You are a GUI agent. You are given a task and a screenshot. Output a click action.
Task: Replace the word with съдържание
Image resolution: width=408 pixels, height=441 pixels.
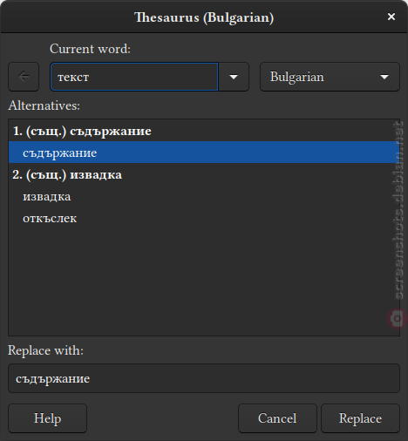point(361,418)
